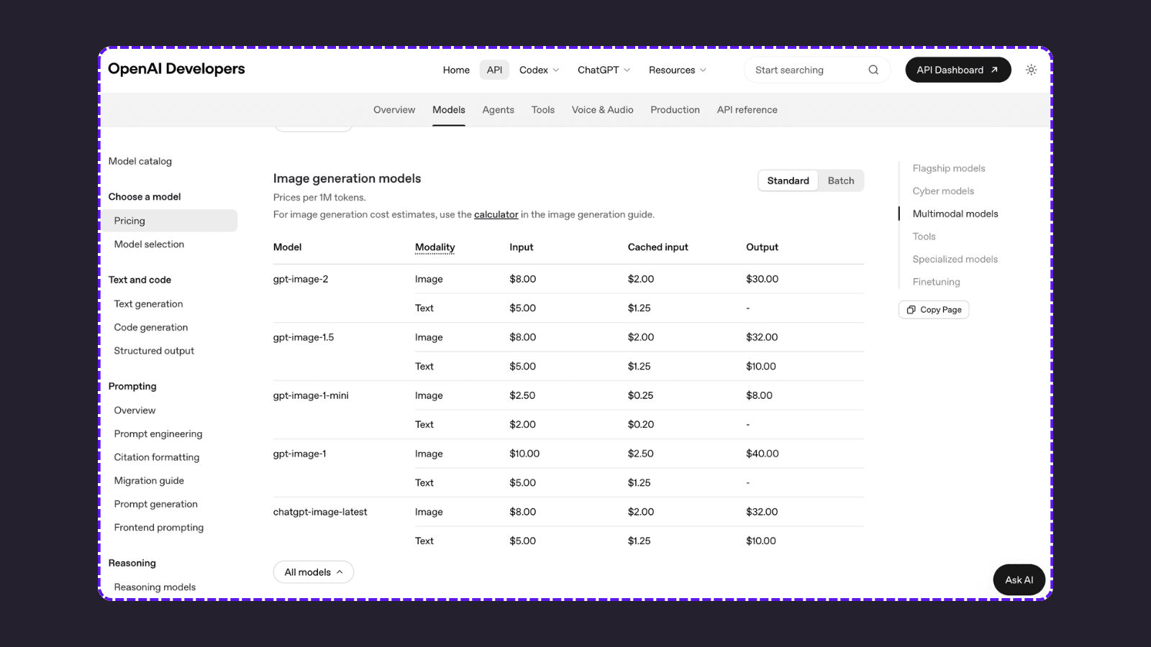Switch to the Production tab

tap(675, 110)
